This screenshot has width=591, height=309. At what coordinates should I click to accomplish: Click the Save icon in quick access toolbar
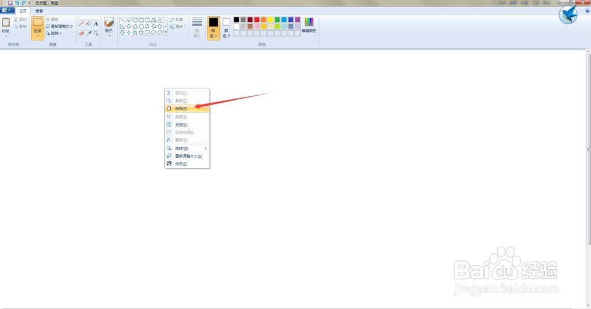pos(10,3)
